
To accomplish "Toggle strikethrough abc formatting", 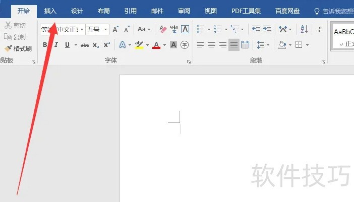I will click(x=85, y=45).
